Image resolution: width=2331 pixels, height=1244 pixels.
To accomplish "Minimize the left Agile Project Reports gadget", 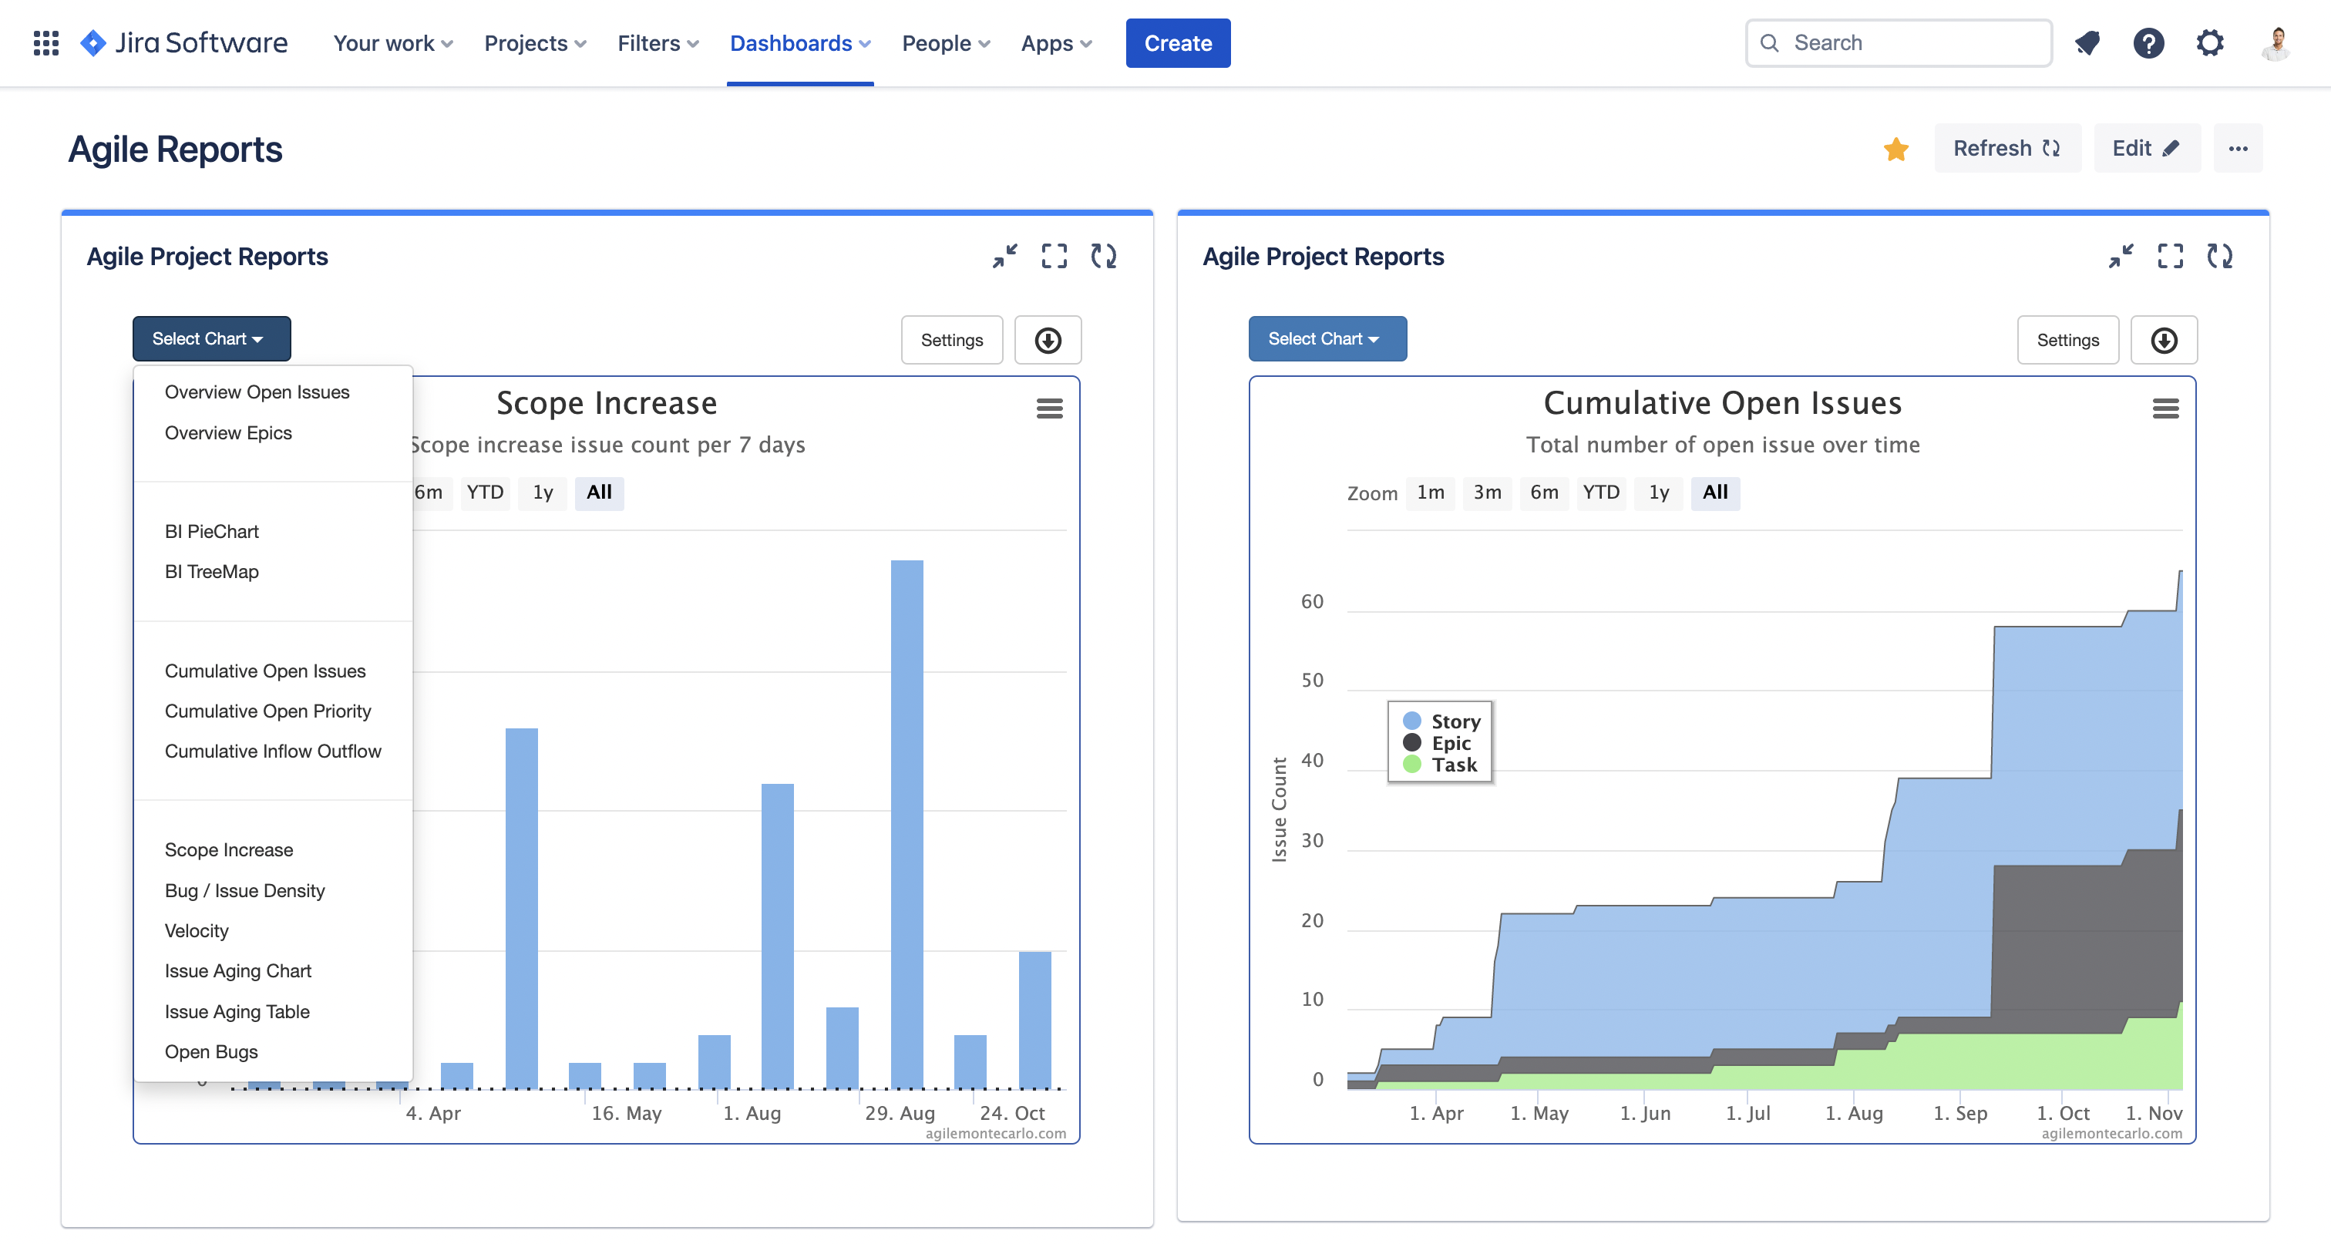I will [x=1004, y=256].
